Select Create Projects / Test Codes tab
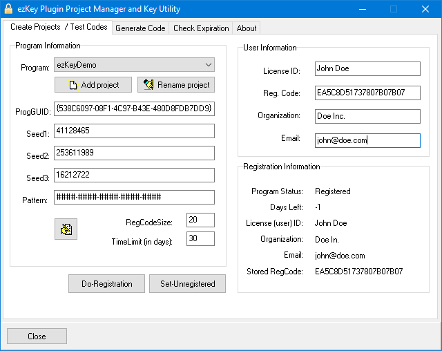The width and height of the screenshot is (442, 351). [x=59, y=27]
